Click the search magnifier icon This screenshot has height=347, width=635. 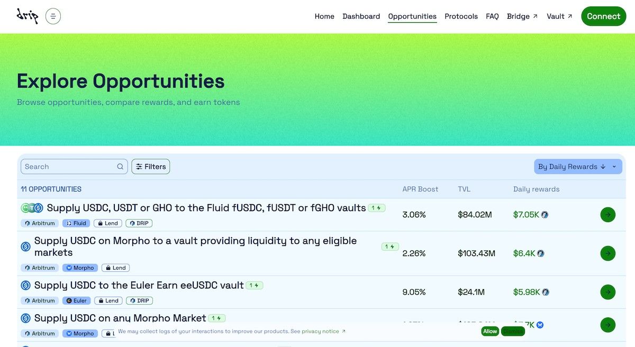click(120, 167)
